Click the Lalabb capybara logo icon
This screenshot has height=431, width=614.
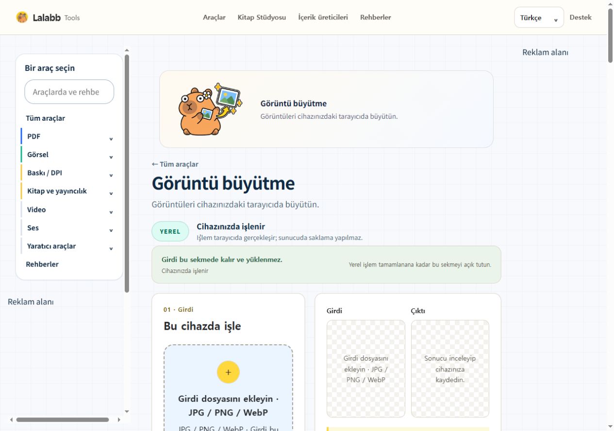[x=22, y=17]
